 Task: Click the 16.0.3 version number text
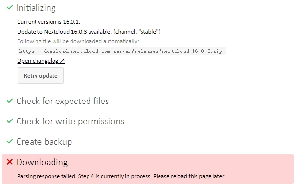click(x=79, y=32)
